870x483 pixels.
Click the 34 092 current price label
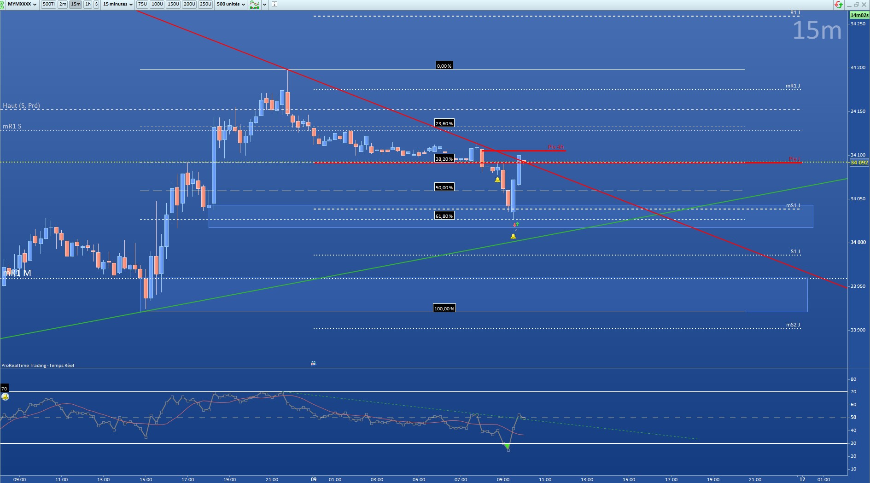[x=859, y=163]
